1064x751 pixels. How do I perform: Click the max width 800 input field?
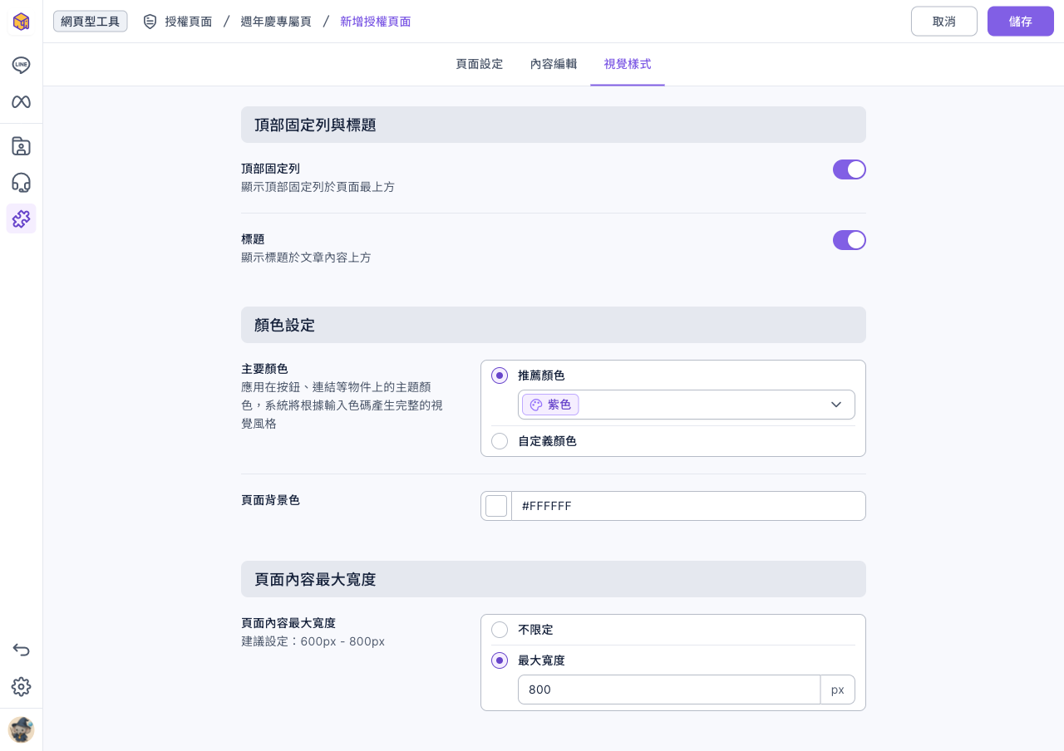point(669,690)
